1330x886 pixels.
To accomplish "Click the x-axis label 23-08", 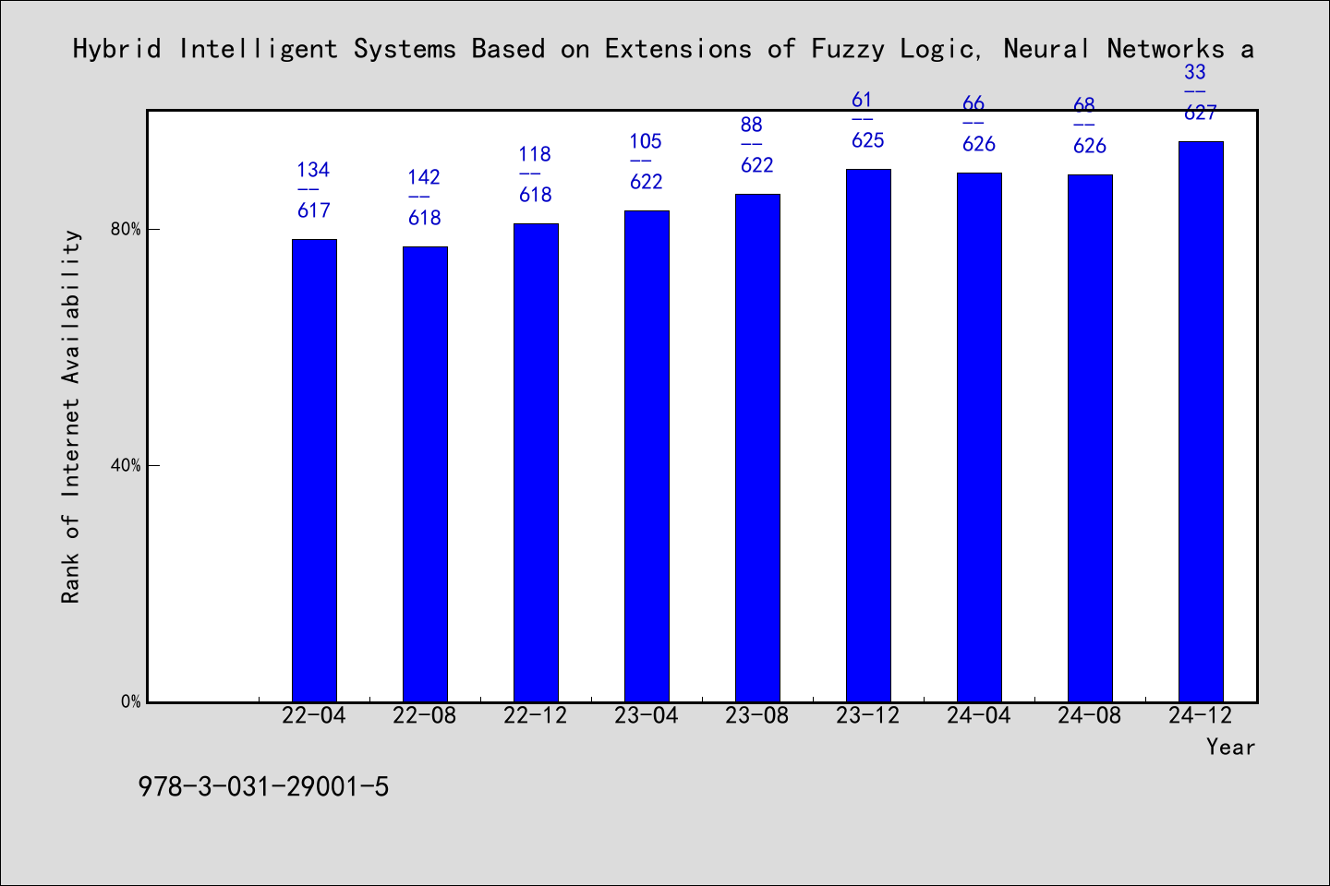I will 757,716.
